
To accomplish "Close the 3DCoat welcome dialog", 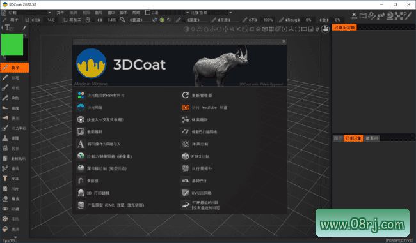I will point(284,41).
